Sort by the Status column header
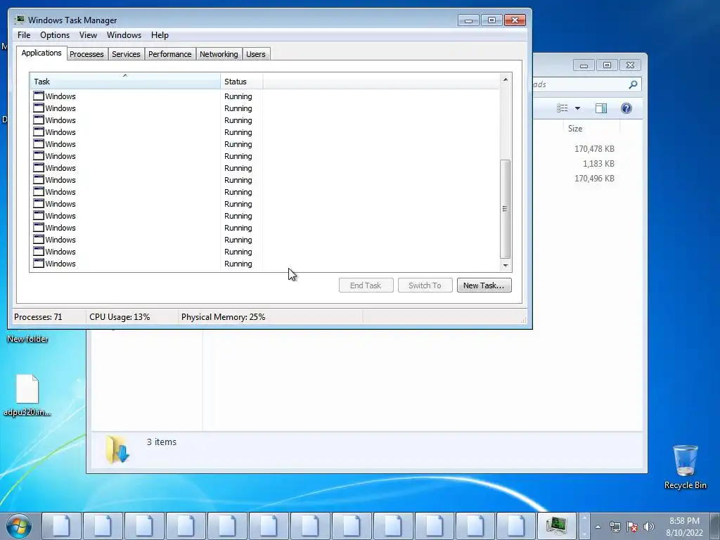 [x=242, y=82]
